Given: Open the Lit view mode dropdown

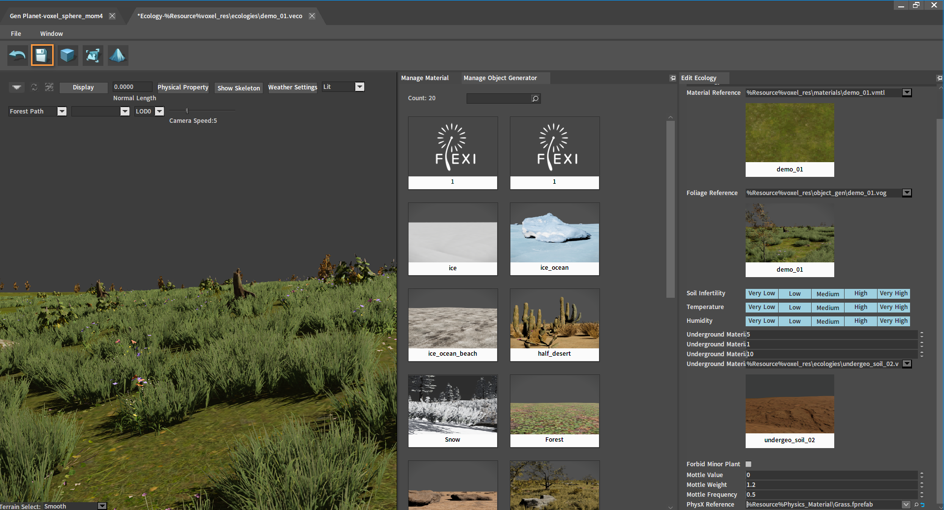Looking at the screenshot, I should coord(360,87).
